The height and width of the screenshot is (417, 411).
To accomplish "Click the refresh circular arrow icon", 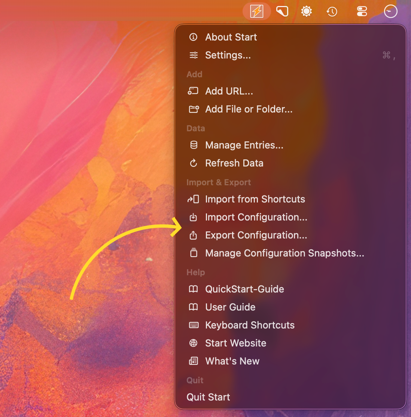I will 194,163.
